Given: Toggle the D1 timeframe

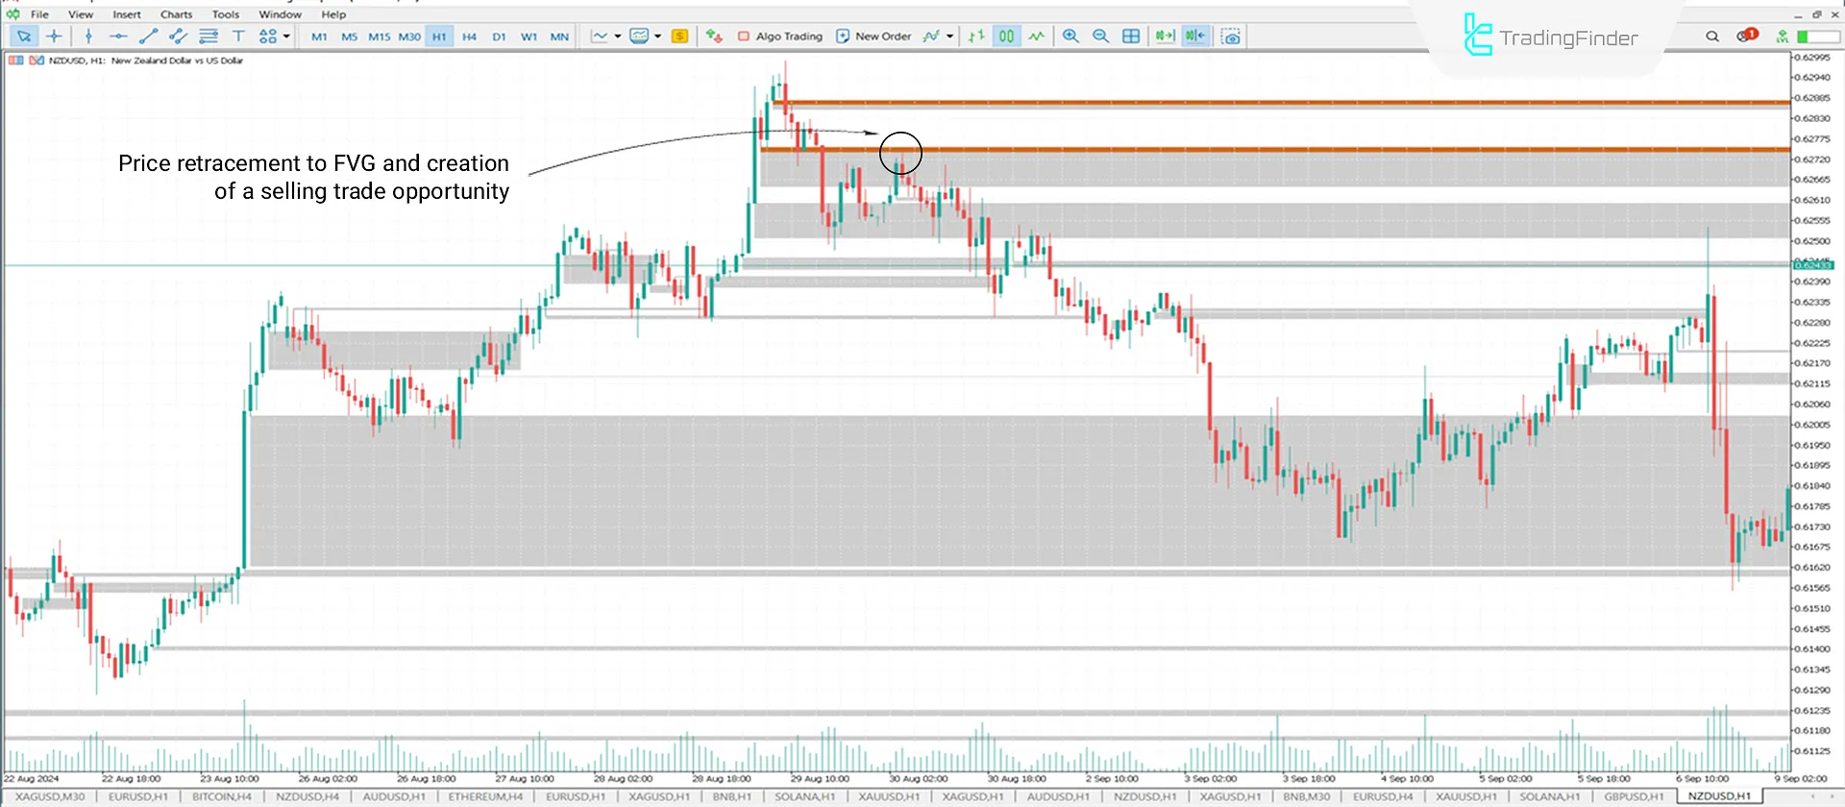Looking at the screenshot, I should (499, 37).
